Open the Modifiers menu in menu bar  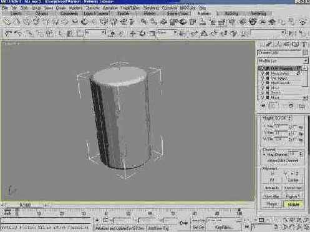[x=75, y=8]
